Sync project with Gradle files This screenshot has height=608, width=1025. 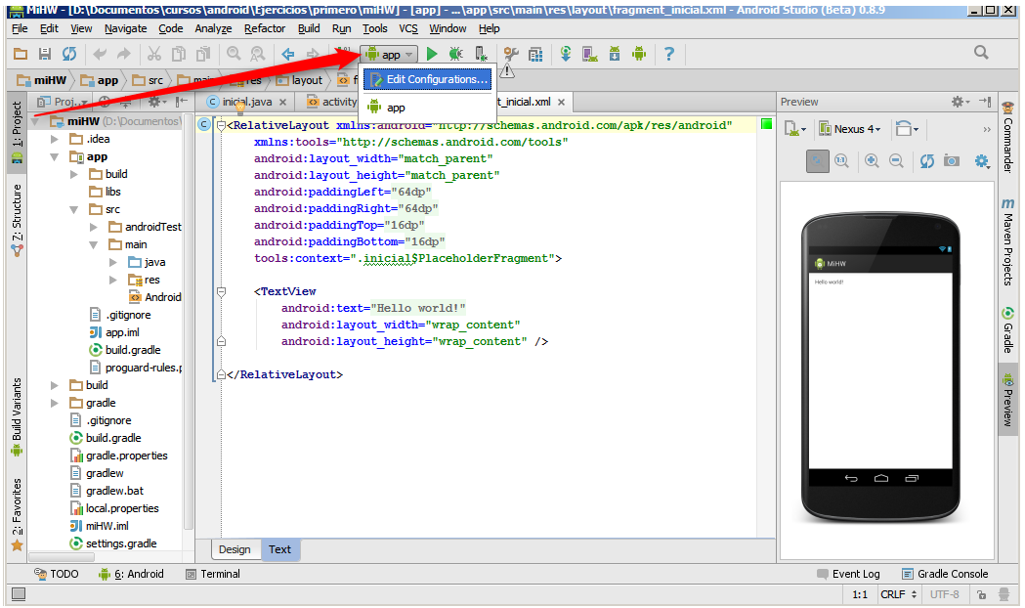[x=565, y=54]
